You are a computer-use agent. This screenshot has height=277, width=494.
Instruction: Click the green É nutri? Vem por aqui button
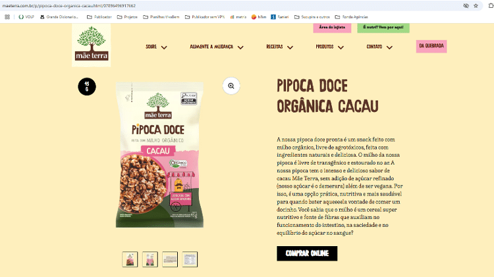tap(383, 28)
